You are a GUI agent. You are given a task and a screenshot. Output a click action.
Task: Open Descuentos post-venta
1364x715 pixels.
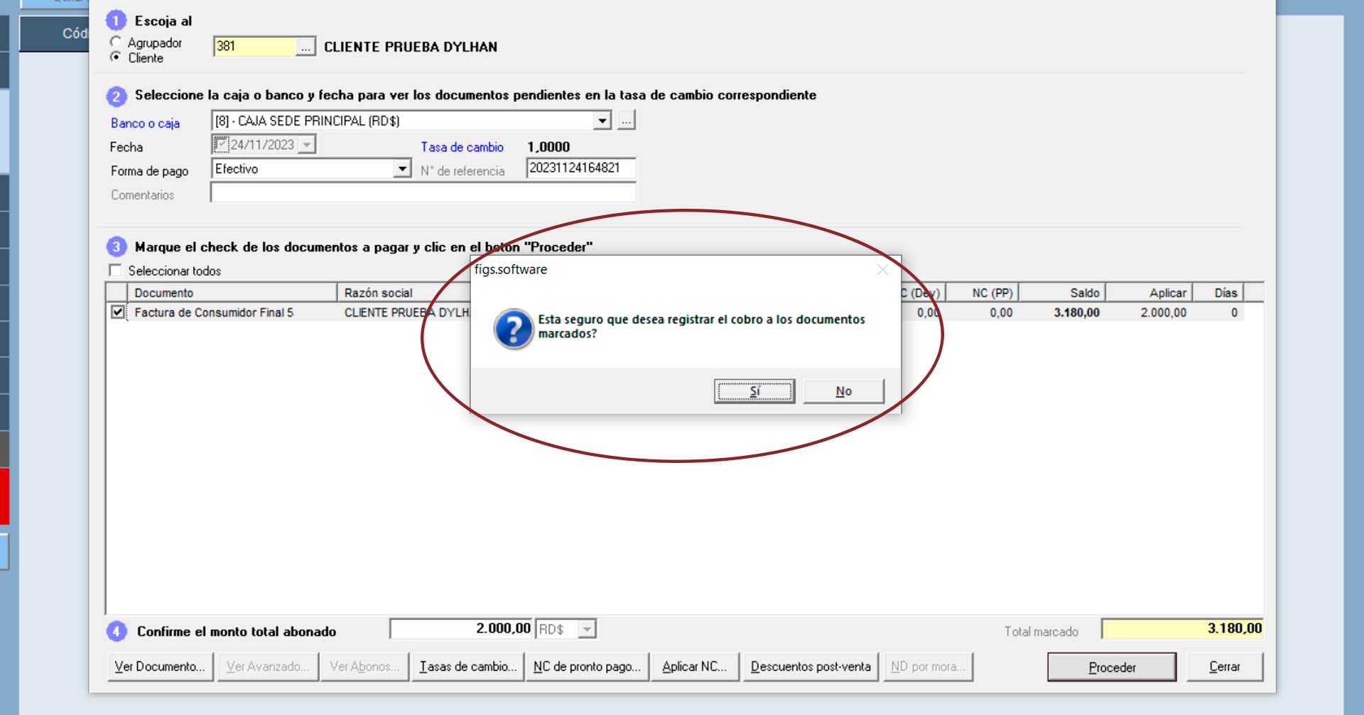coord(810,667)
